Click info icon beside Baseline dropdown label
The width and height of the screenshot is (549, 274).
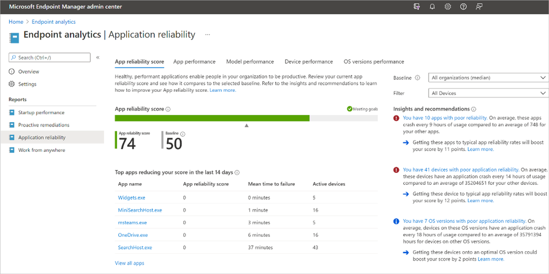[x=418, y=78]
